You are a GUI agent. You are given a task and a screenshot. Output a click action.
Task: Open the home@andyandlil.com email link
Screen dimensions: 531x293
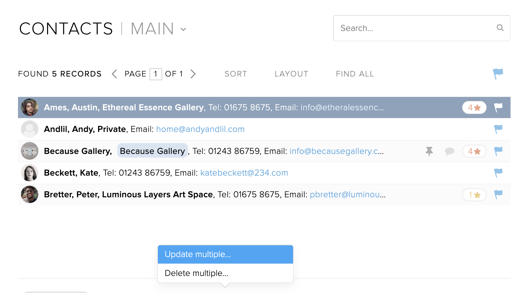(x=200, y=129)
